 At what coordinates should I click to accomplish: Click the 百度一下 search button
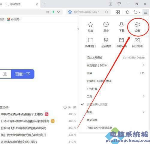tap(23, 74)
